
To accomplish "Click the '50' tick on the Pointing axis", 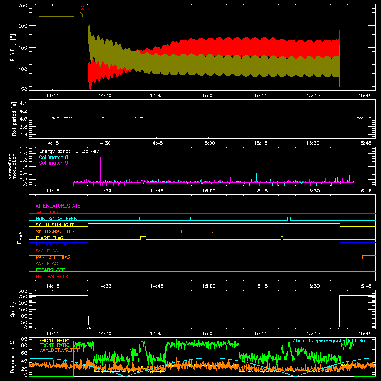I will (24, 89).
